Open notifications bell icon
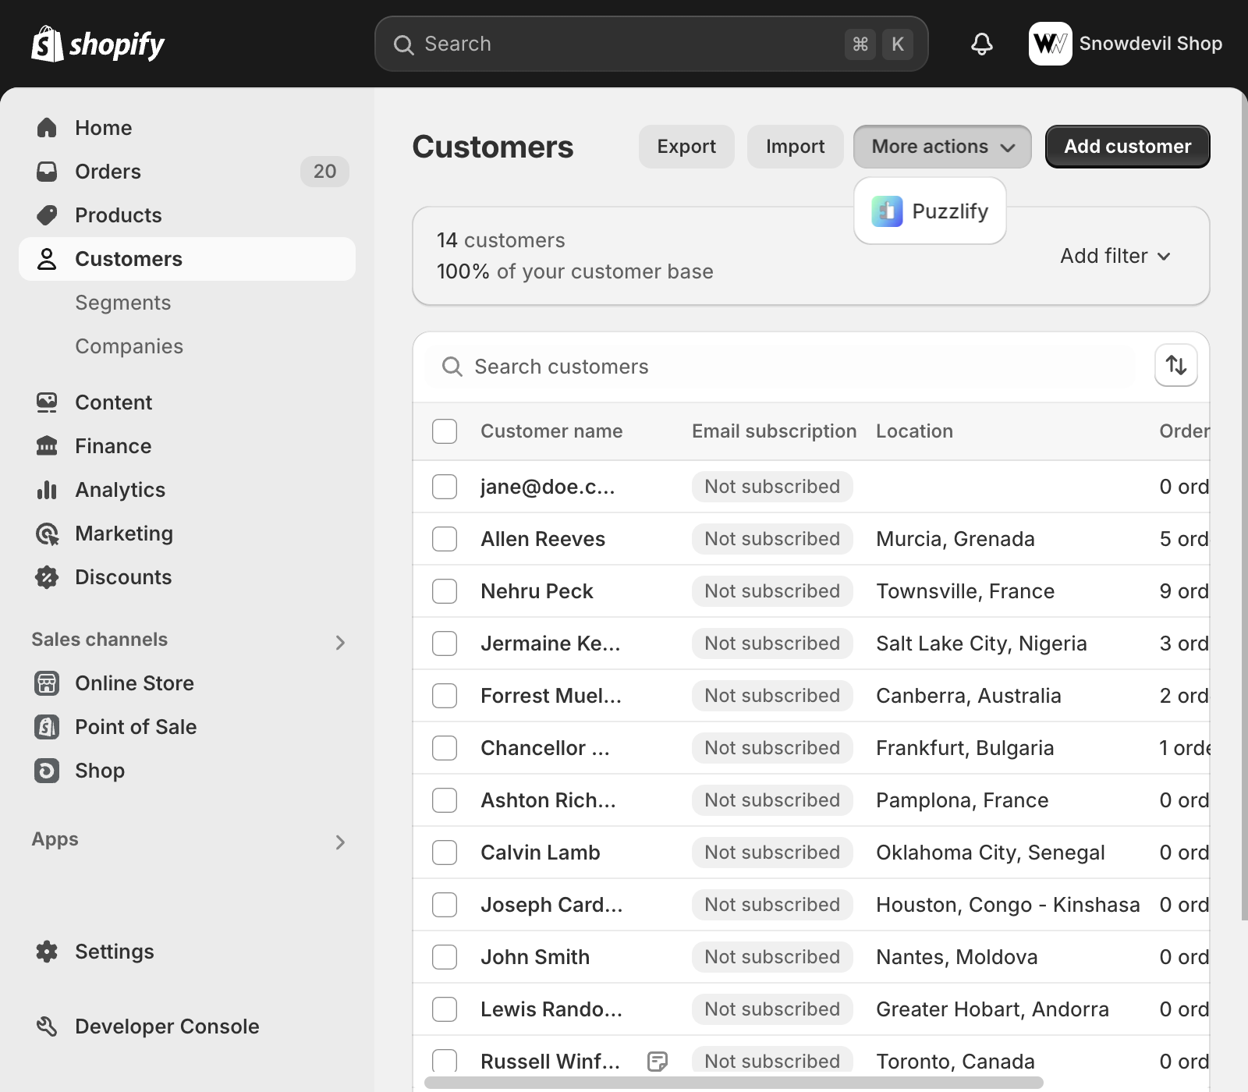 [x=981, y=44]
